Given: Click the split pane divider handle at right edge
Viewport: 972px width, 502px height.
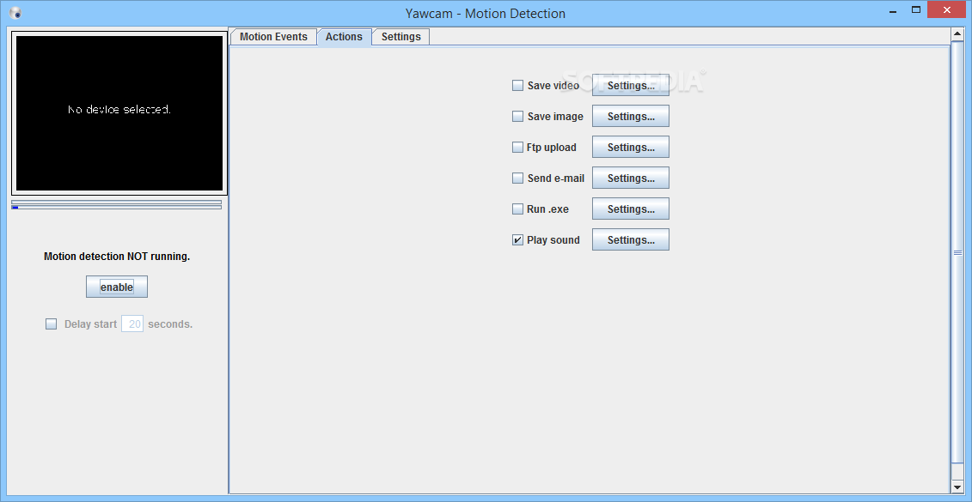Looking at the screenshot, I should [957, 252].
